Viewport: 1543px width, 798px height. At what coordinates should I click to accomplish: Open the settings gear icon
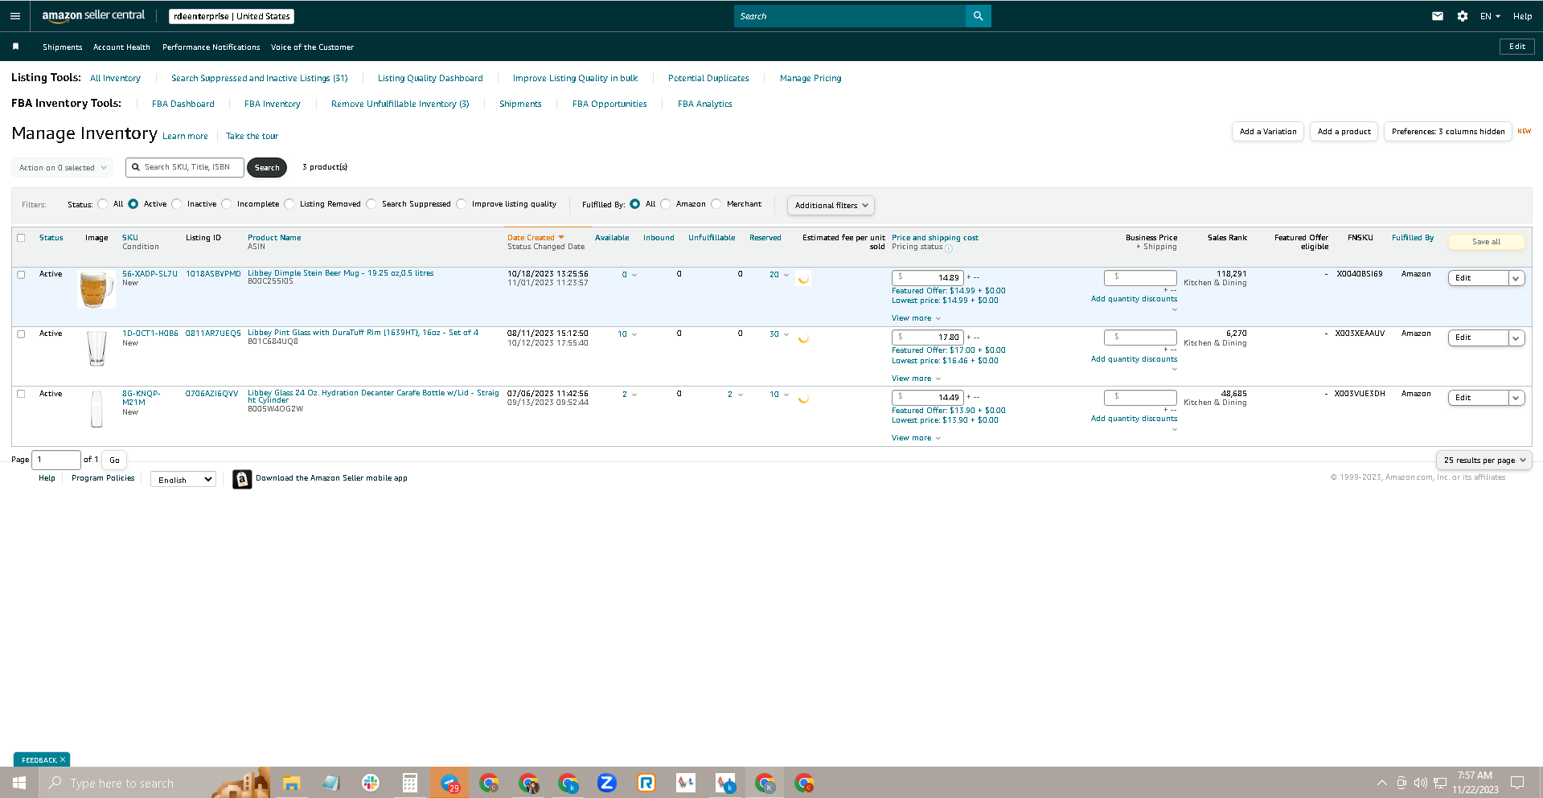pos(1463,16)
